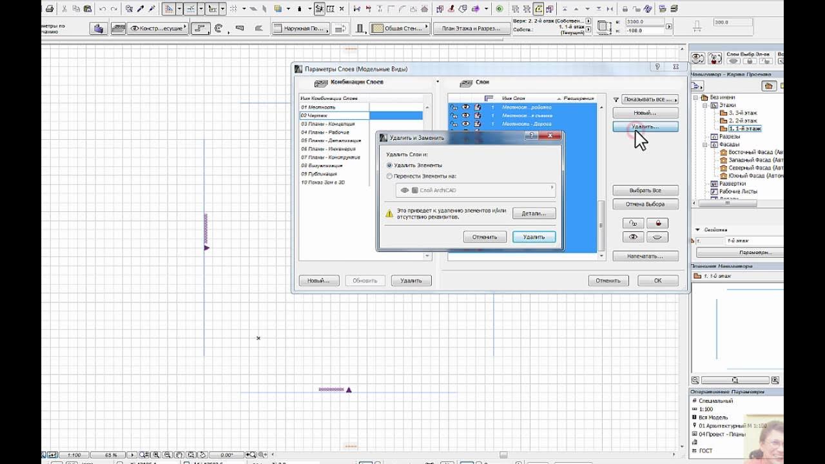Screen dimensions: 825x464
Task: Select layer combination 10 Показ Зон в 3D
Action: (361, 182)
